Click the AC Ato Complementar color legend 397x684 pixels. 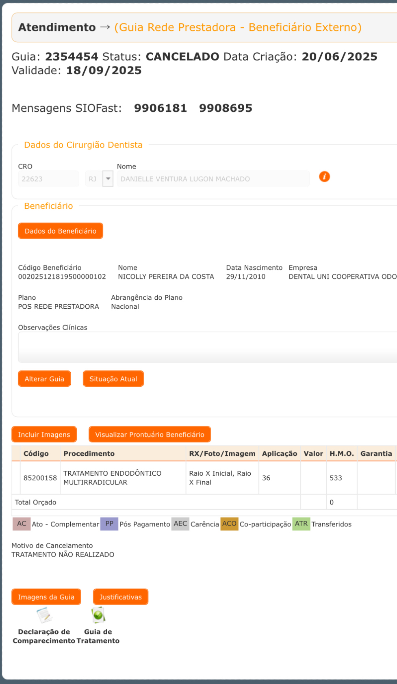tap(22, 524)
